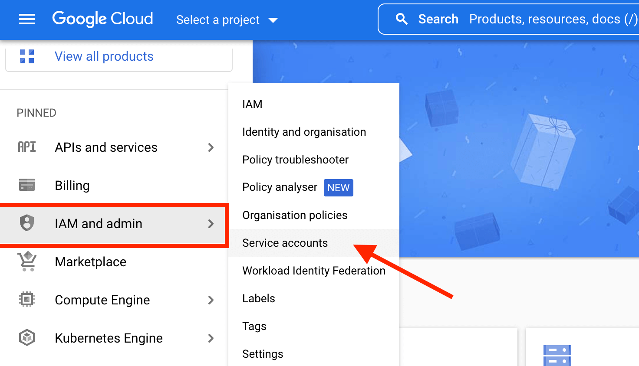Viewport: 639px width, 366px height.
Task: Select the Compute Engine chip icon
Action: pos(26,300)
